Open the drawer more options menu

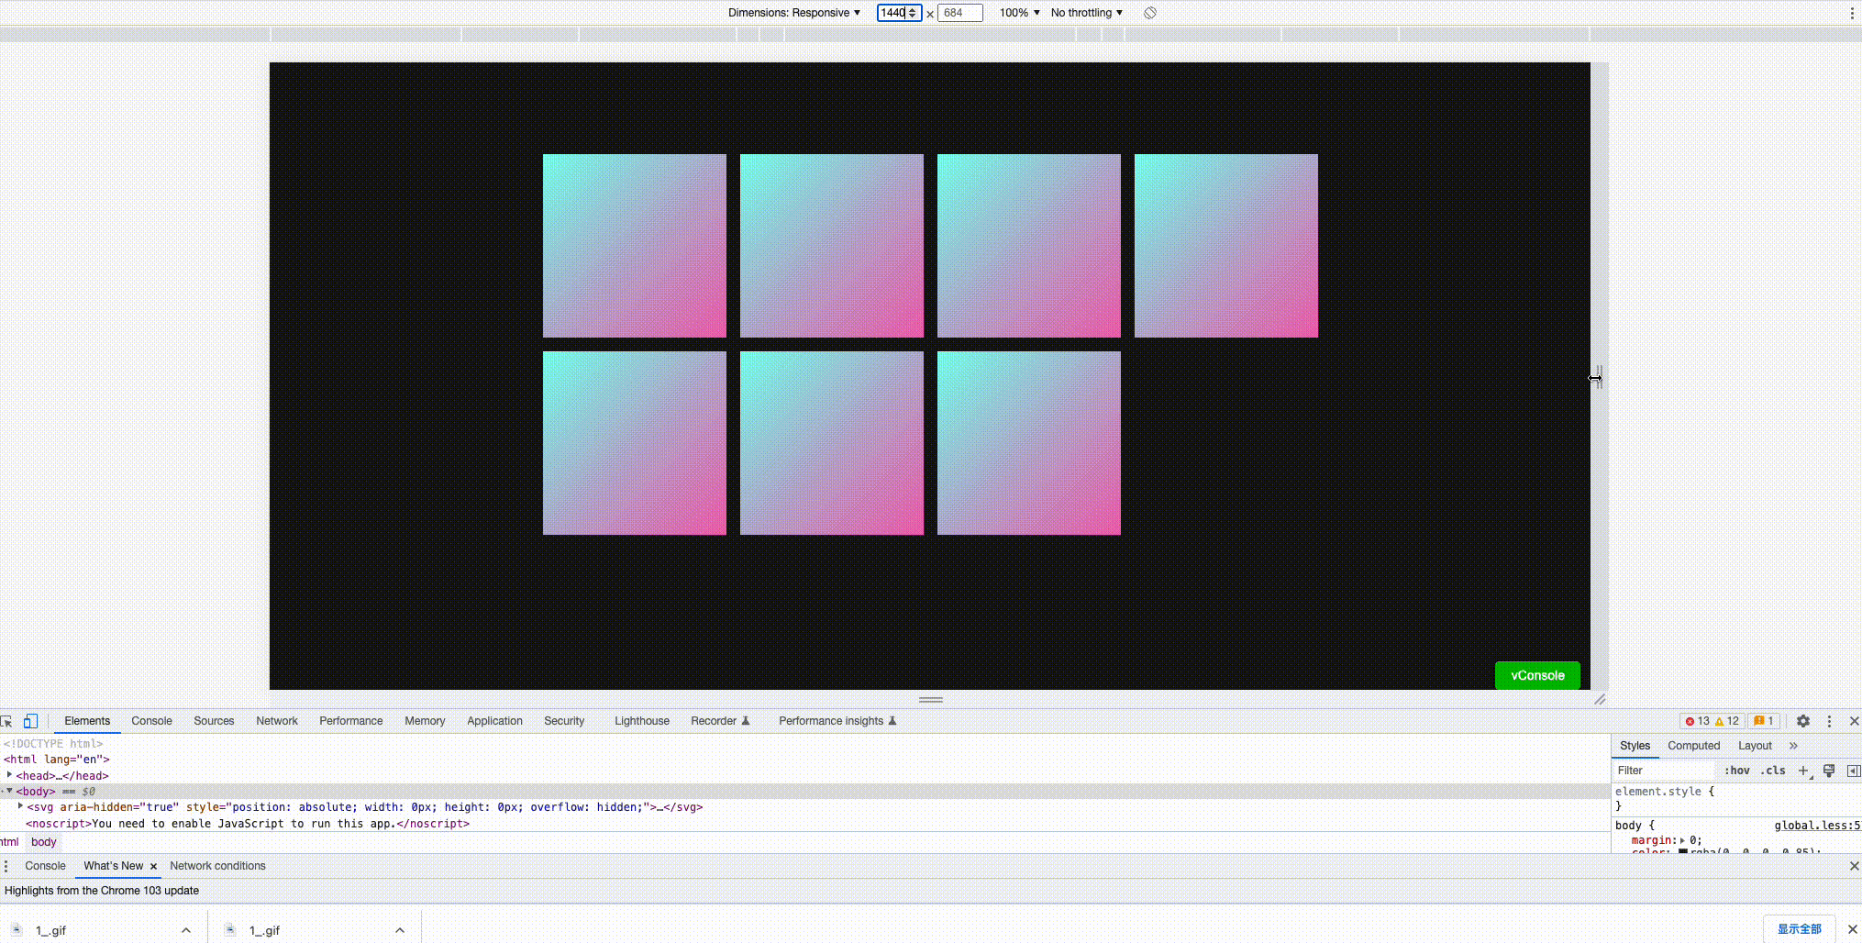(6, 866)
